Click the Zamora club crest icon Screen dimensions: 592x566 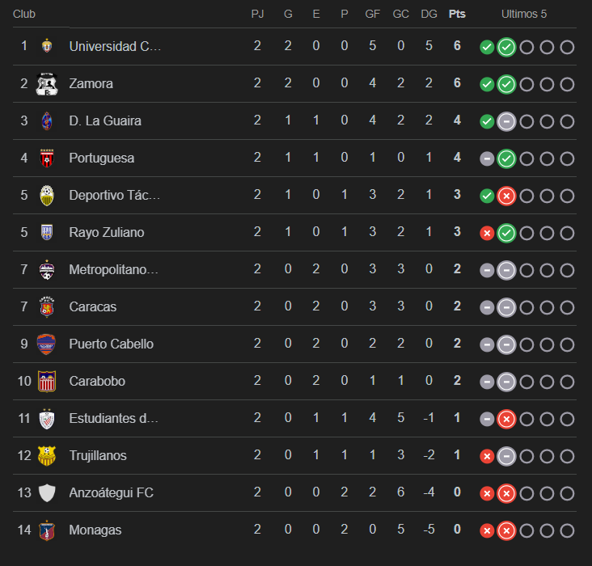[x=47, y=83]
